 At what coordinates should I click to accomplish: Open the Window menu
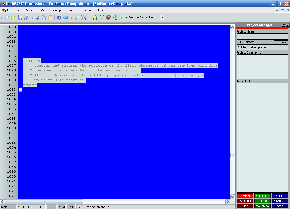click(86, 10)
